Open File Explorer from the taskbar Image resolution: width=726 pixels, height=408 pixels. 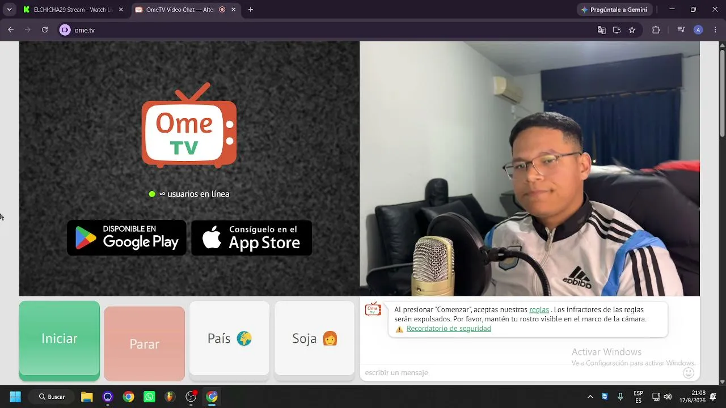(x=87, y=397)
